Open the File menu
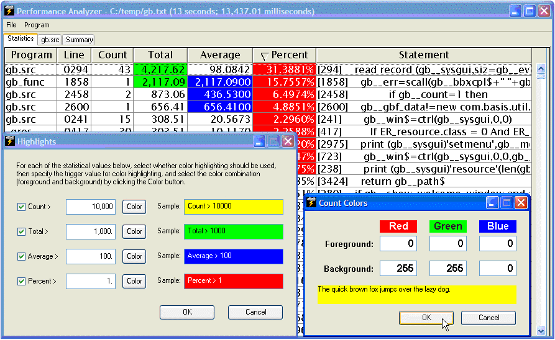The width and height of the screenshot is (555, 340). point(11,25)
